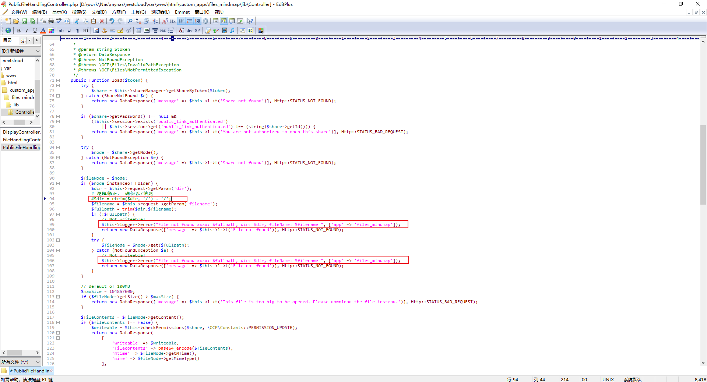Save the current file with Save icon
Viewport: 707px width, 382px height.
click(24, 21)
